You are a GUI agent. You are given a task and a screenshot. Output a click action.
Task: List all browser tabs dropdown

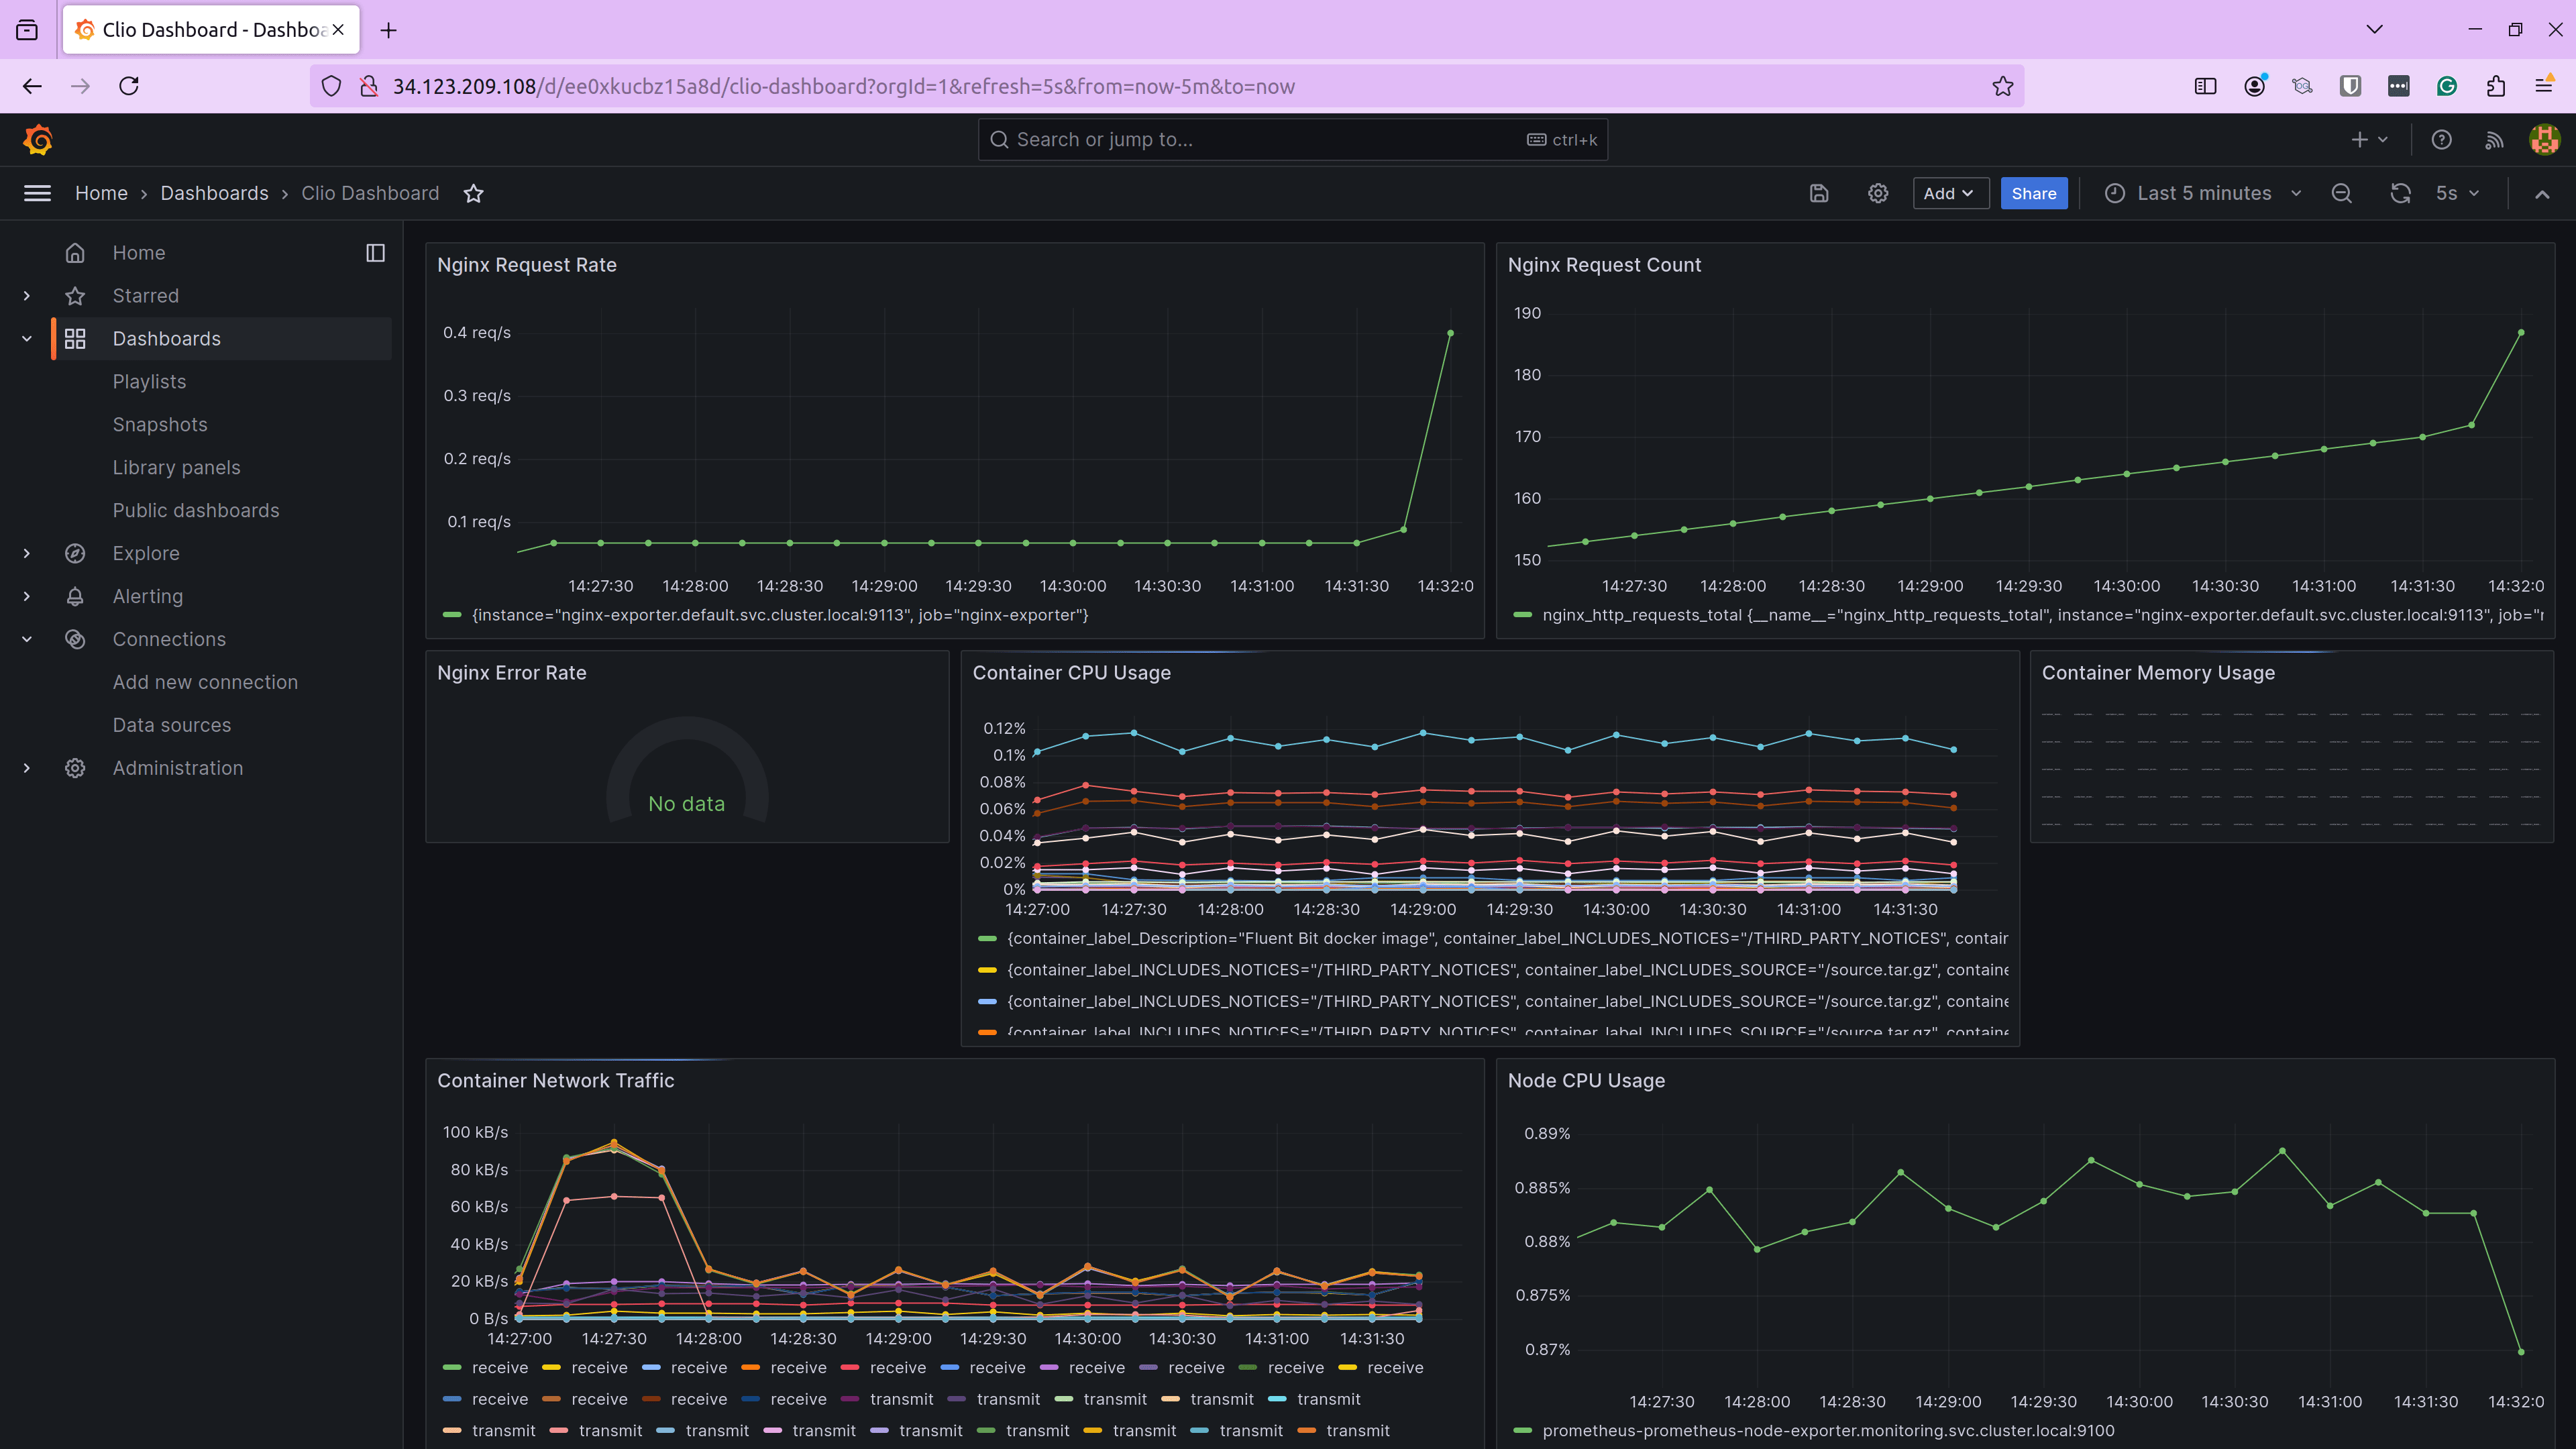coord(2374,29)
